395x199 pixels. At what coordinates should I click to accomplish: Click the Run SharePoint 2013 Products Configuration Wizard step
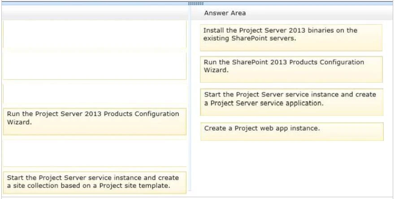click(291, 69)
